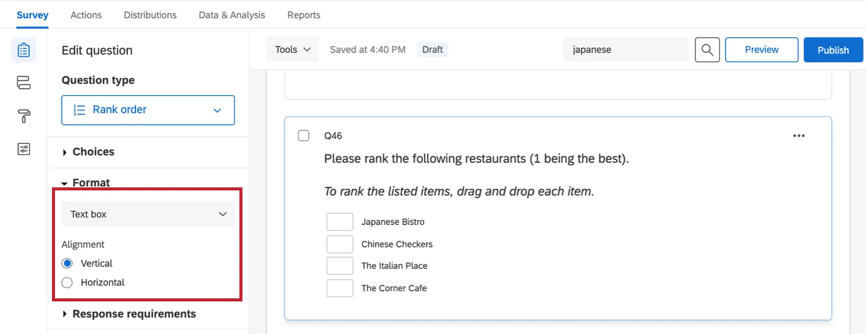
Task: Click the rank order list icon
Action: (79, 110)
